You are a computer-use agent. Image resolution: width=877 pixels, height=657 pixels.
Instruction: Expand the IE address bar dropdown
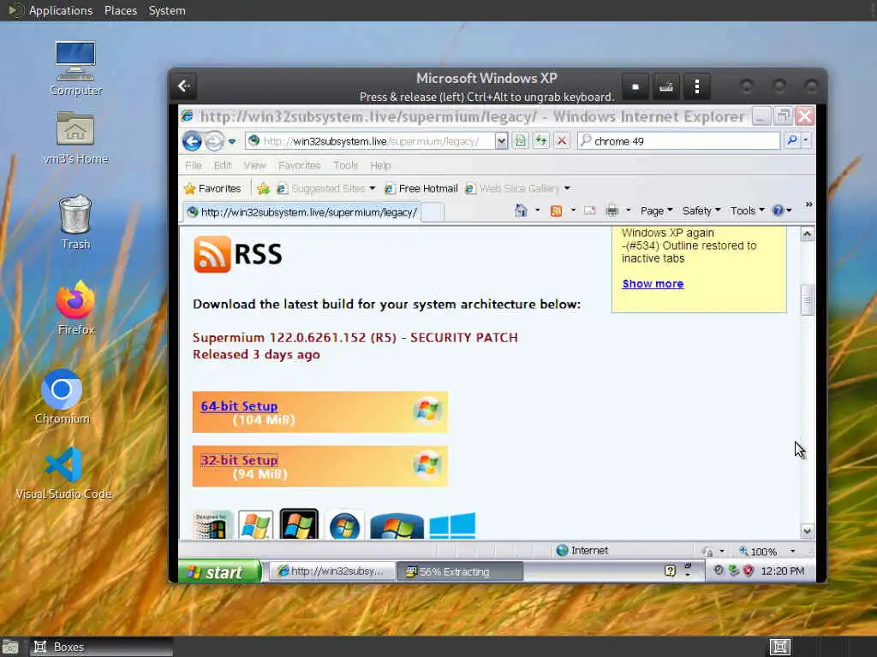(501, 141)
